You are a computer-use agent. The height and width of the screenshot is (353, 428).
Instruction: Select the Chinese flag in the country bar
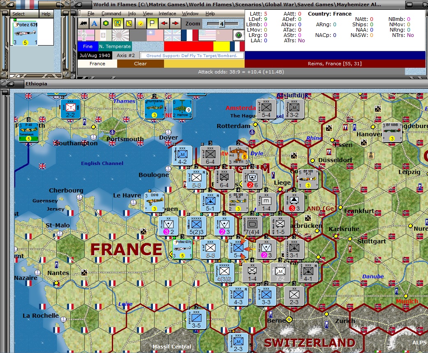coord(155,35)
